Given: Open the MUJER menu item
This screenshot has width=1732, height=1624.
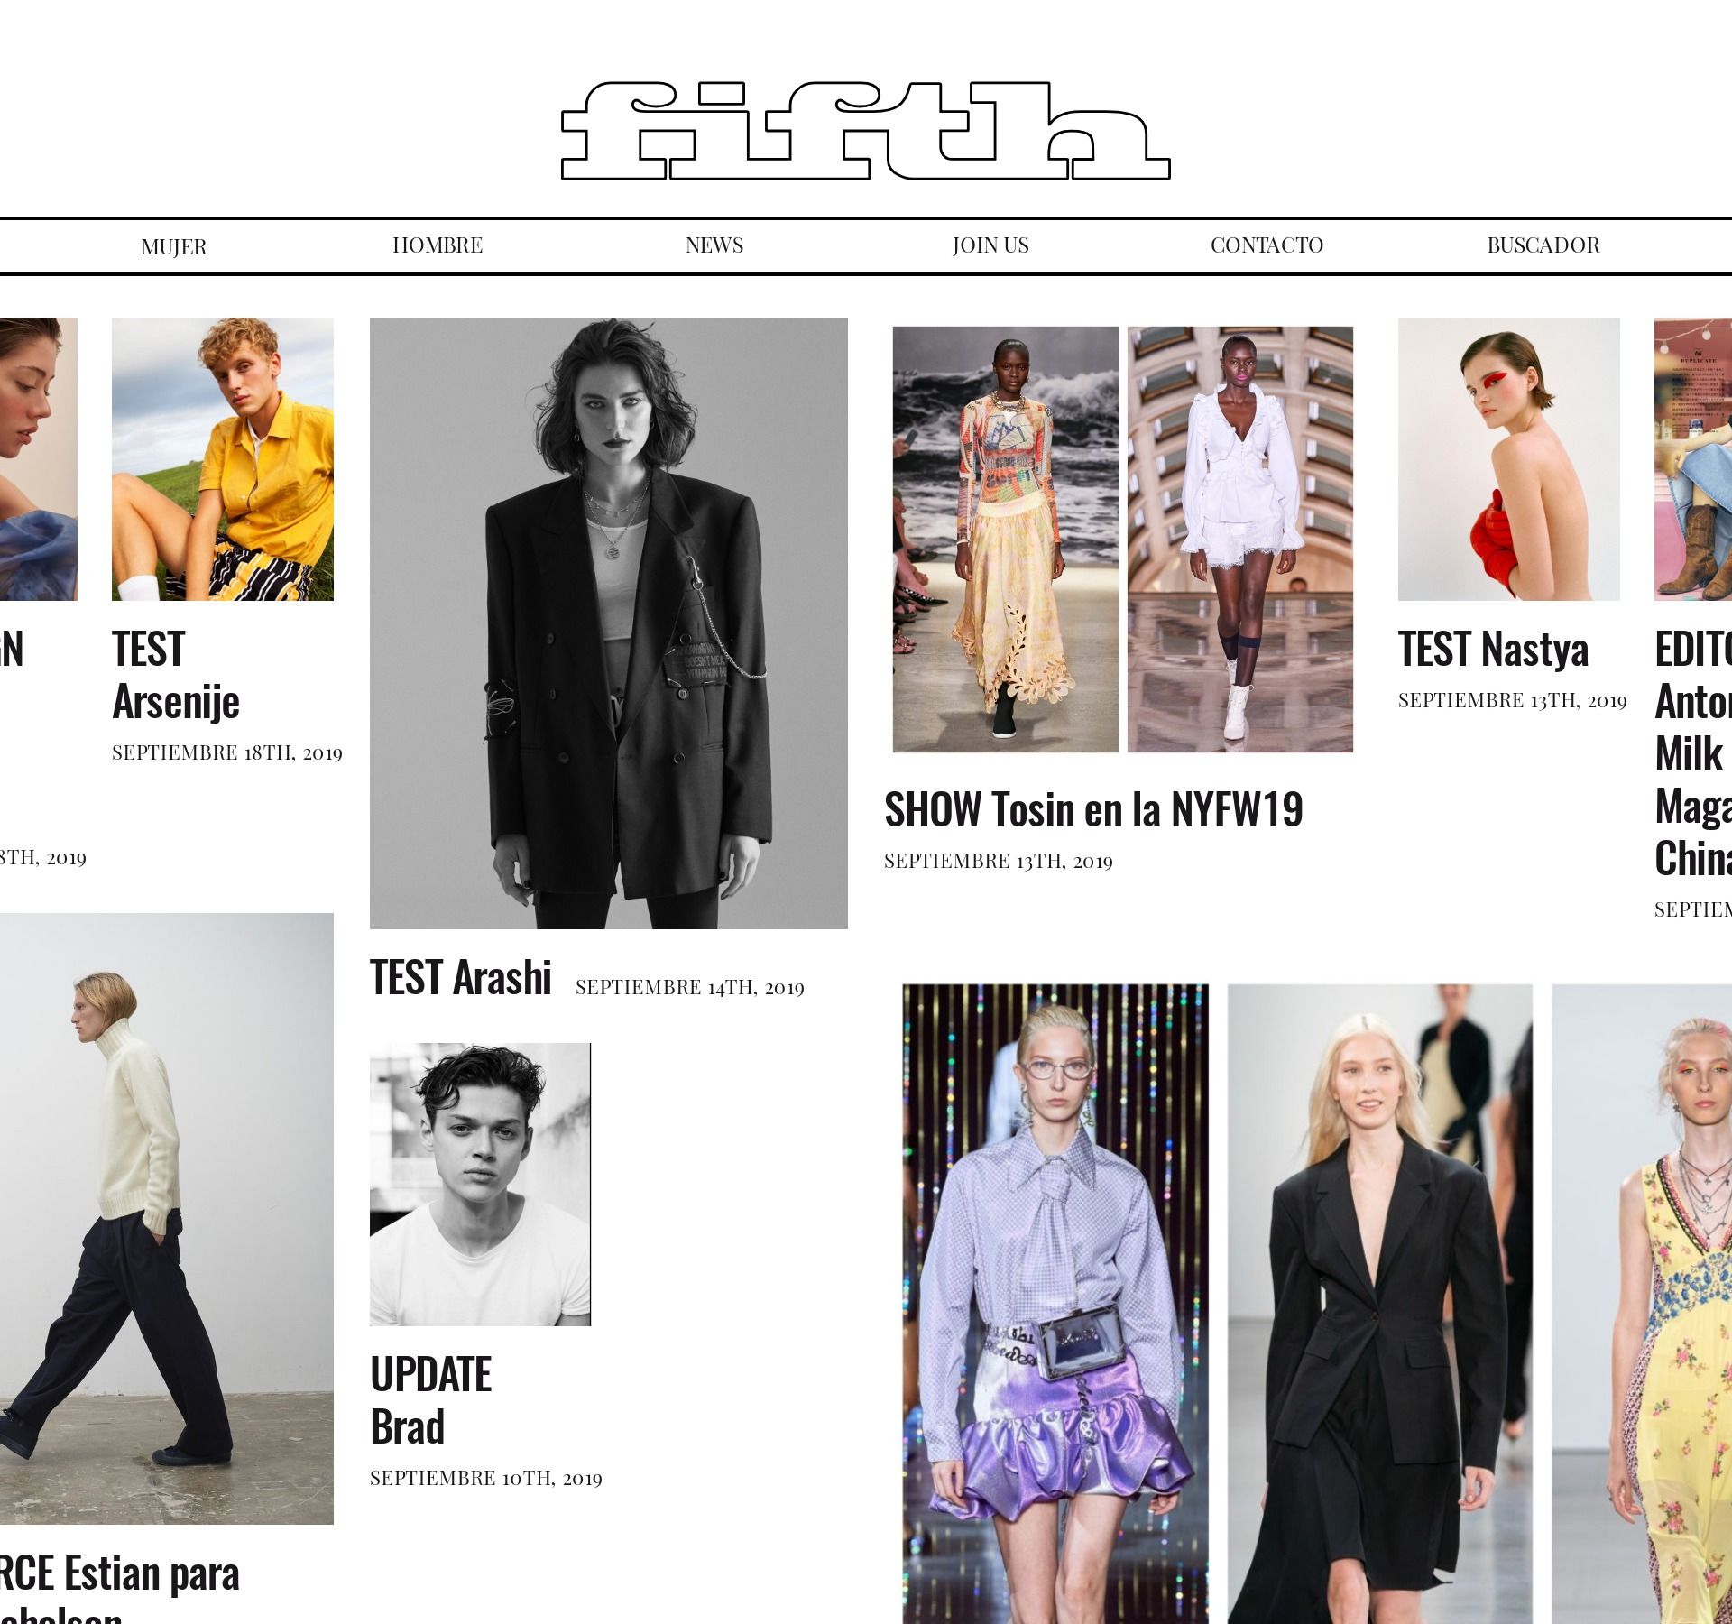Looking at the screenshot, I should point(174,246).
